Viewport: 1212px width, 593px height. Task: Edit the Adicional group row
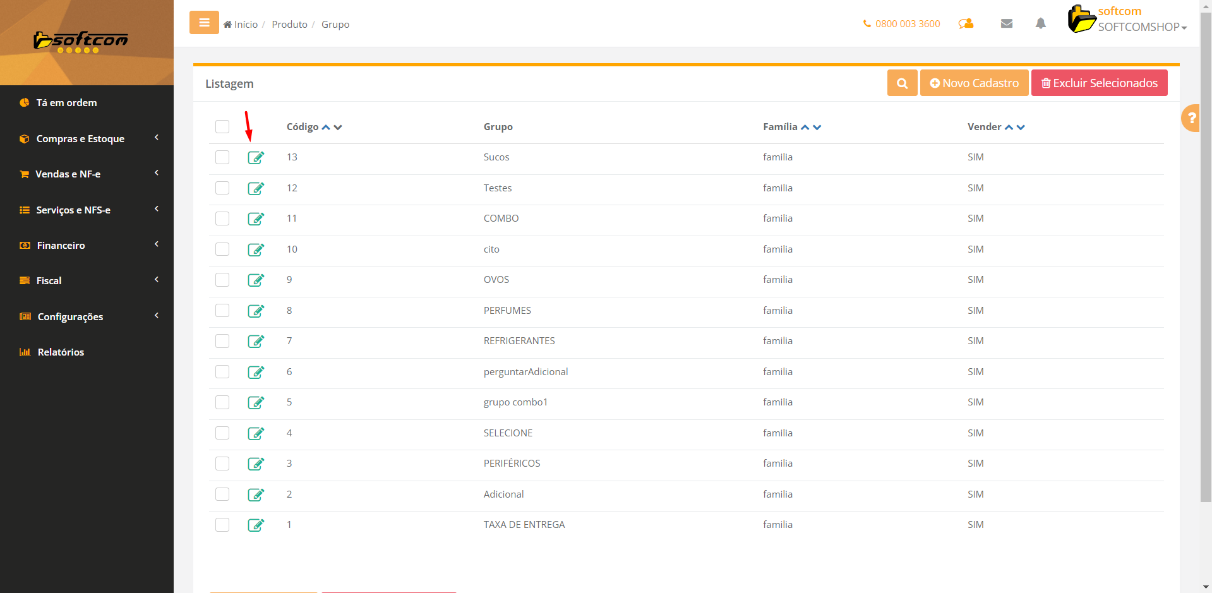coord(256,494)
